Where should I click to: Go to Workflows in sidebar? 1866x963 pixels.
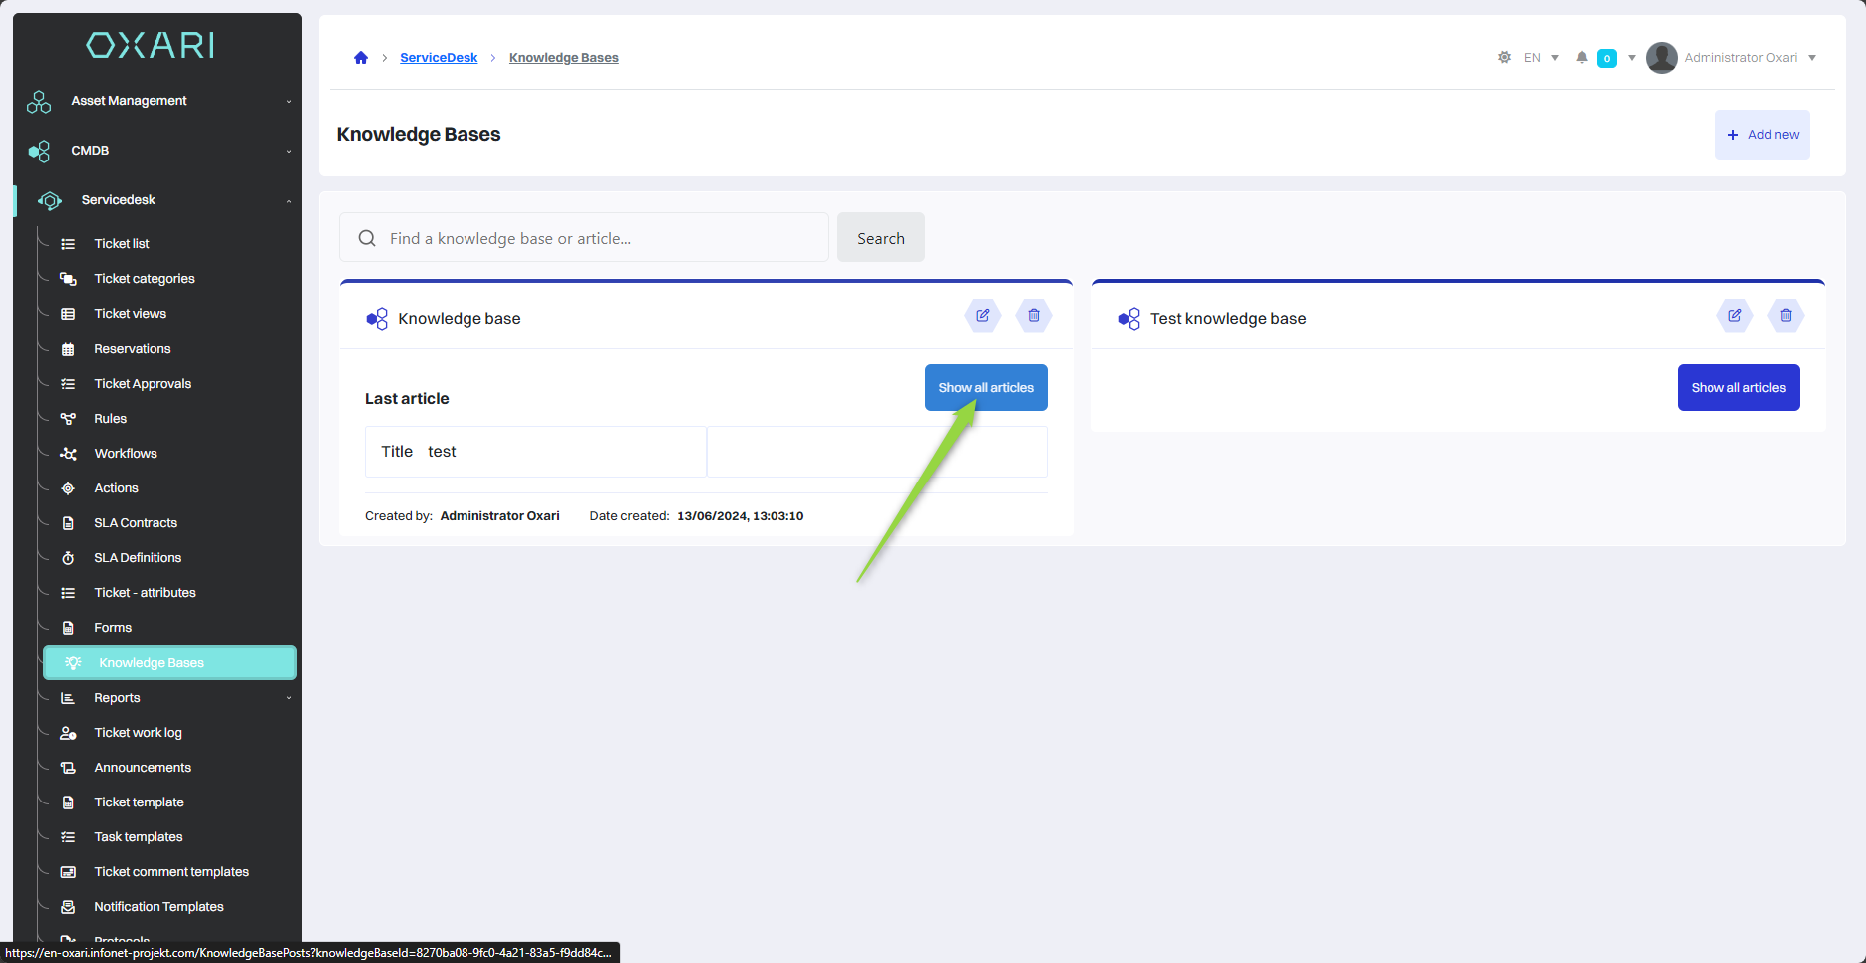click(126, 454)
